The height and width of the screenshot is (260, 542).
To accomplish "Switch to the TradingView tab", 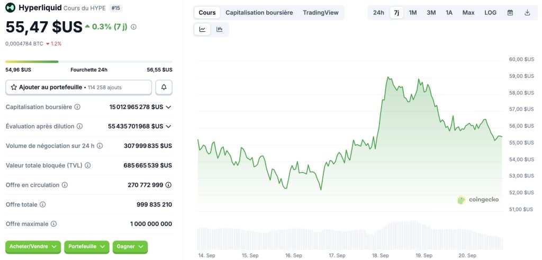I will 320,13.
